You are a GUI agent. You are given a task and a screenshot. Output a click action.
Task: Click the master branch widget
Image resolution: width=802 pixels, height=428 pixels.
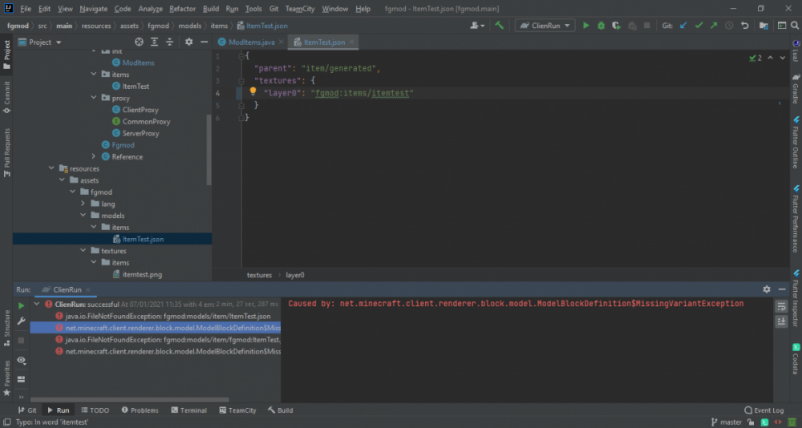click(727, 422)
